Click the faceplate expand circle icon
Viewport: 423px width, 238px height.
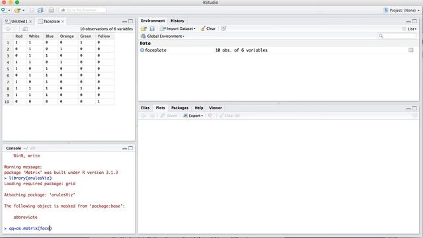[142, 50]
